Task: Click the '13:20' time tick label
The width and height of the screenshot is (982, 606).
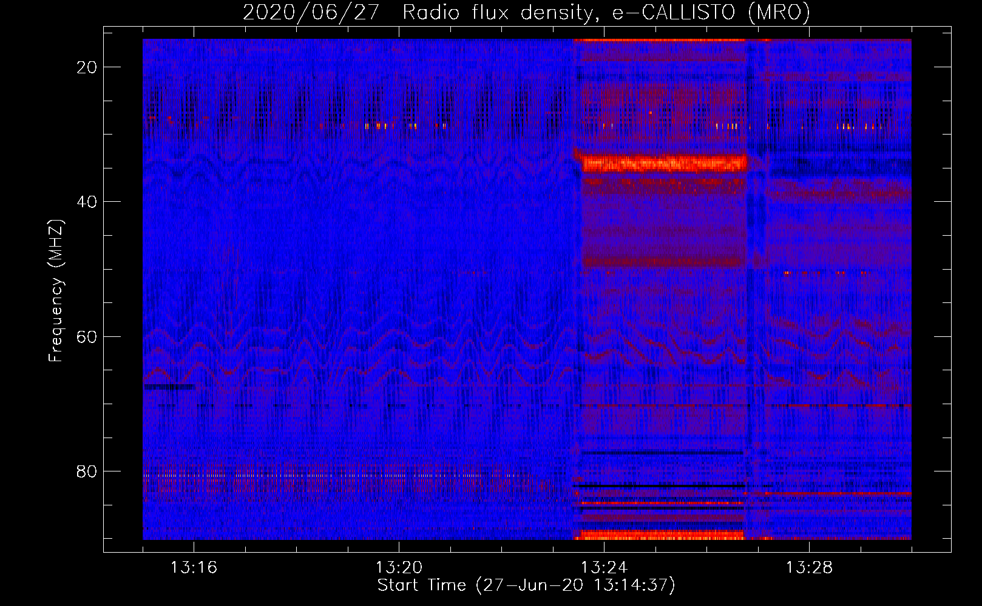Action: point(399,568)
